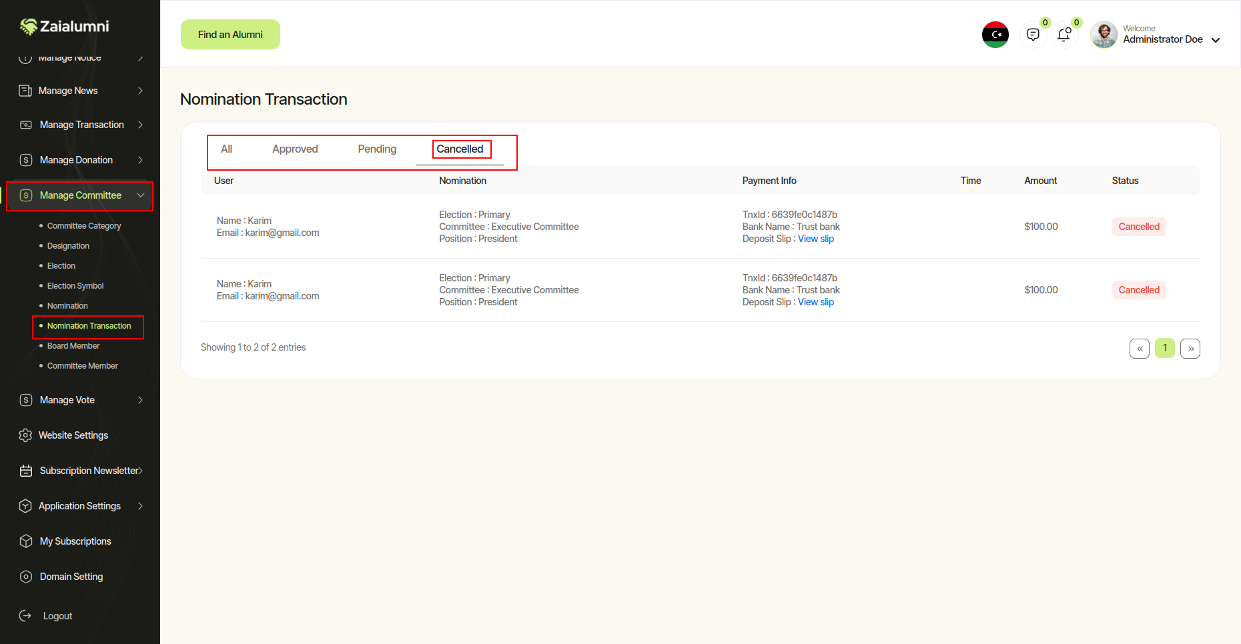Click the Logout arrow icon

pyautogui.click(x=25, y=616)
